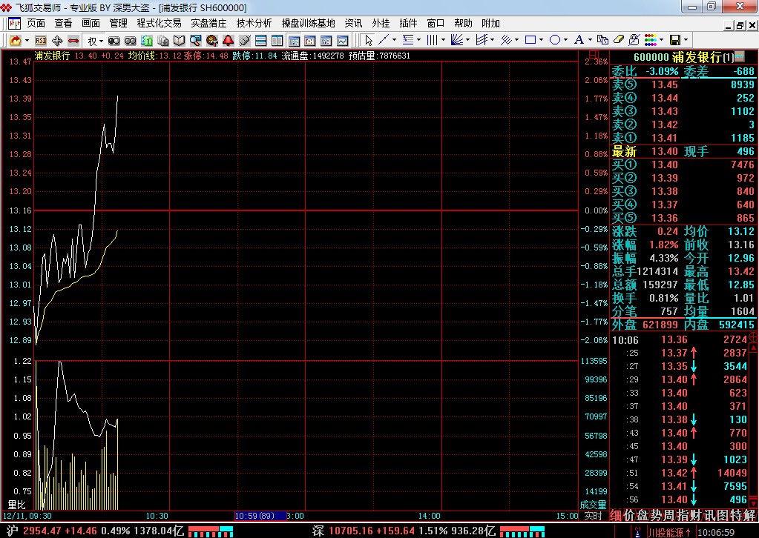The image size is (759, 538).
Task: Click the first chart window view icon
Action: point(294,41)
